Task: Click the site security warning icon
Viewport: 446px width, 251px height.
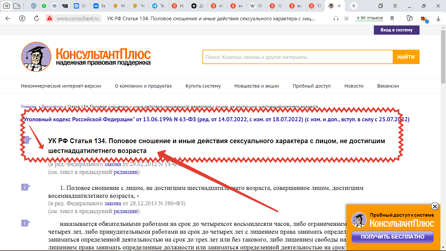Action: coord(49,19)
